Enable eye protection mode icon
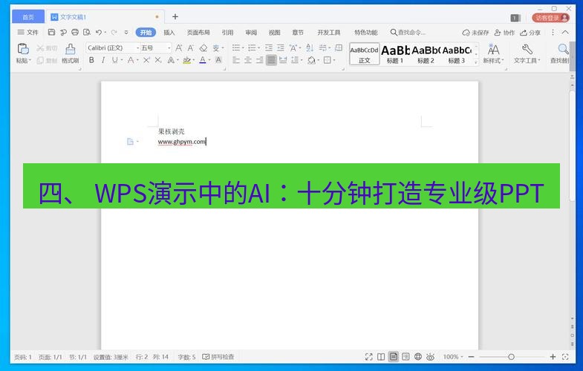Image resolution: width=583 pixels, height=371 pixels. pyautogui.click(x=430, y=357)
